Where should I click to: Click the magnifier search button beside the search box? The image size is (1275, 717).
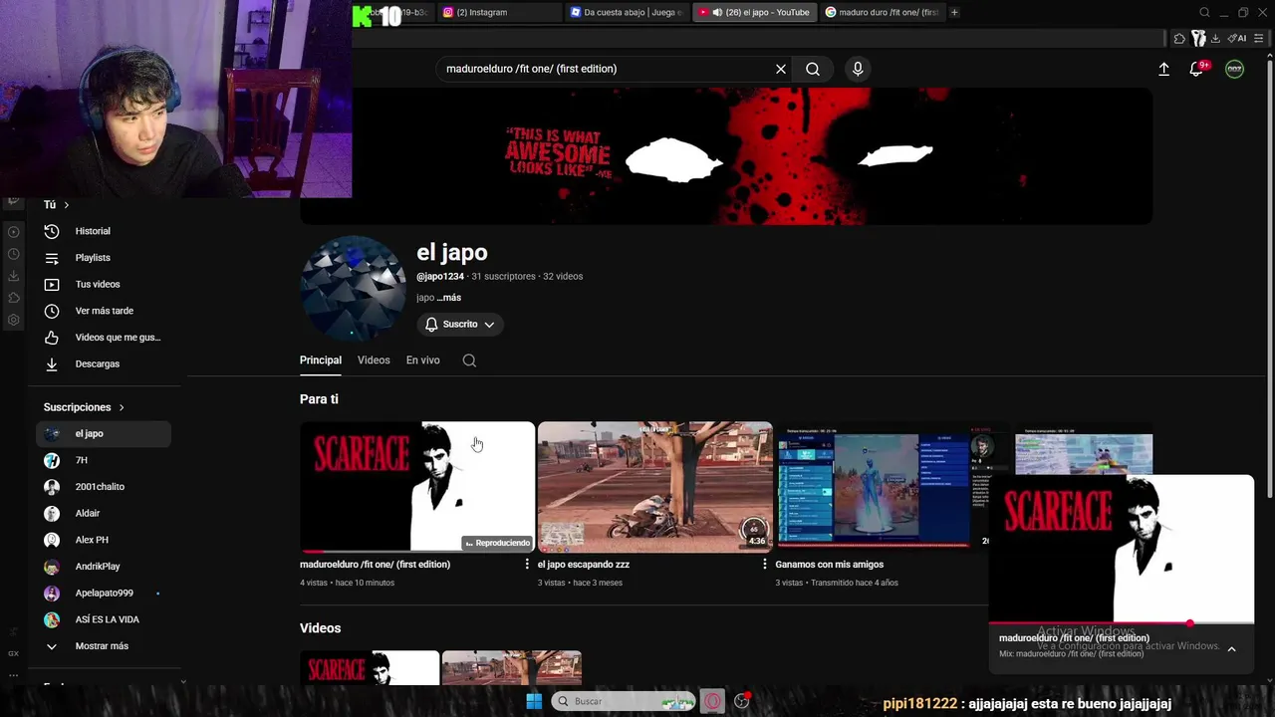pyautogui.click(x=813, y=69)
